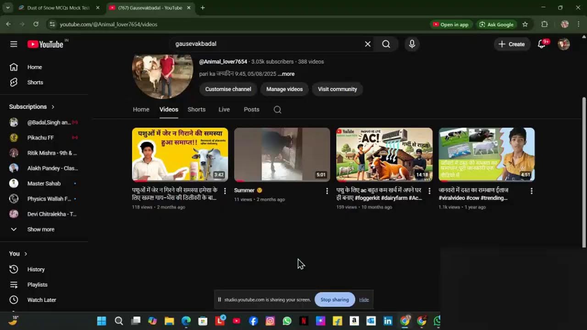Switch to channel Shorts tab

[x=196, y=110]
